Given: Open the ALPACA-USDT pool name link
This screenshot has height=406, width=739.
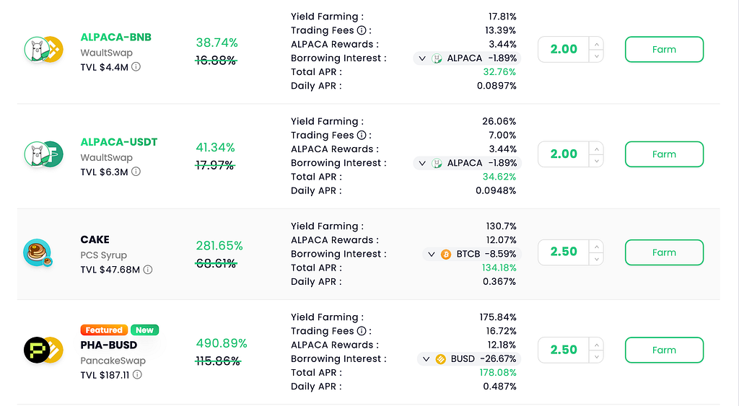Looking at the screenshot, I should pyautogui.click(x=119, y=142).
